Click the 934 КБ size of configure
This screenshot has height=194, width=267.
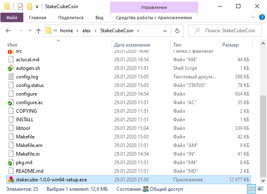click(242, 94)
